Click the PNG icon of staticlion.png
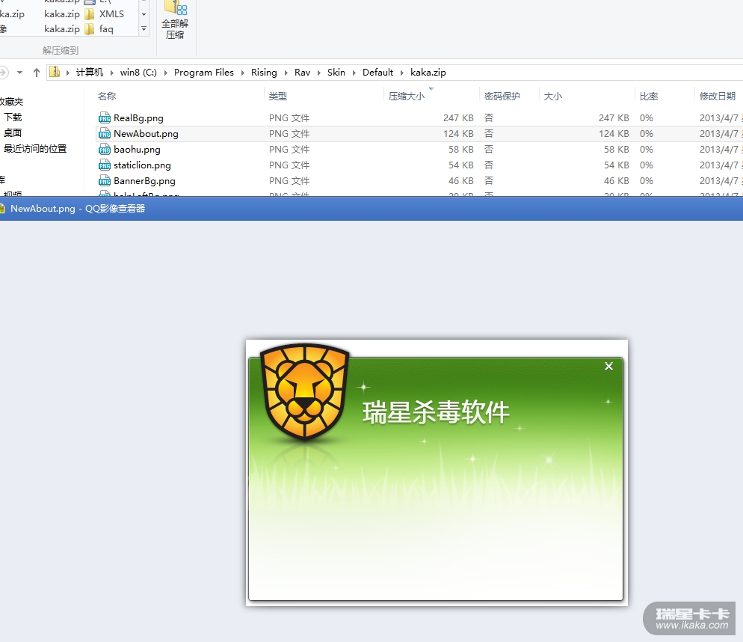743x642 pixels. click(104, 165)
